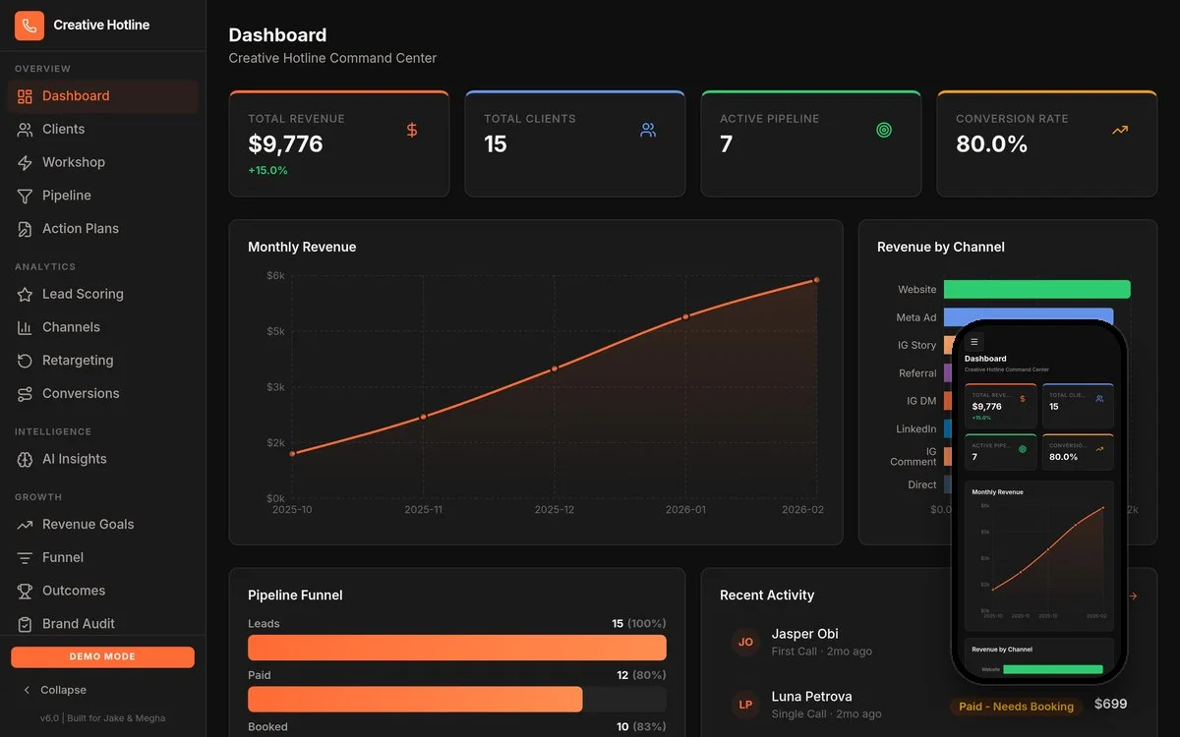Screen dimensions: 1180x737
Task: Click the Booked funnel label row
Action: coord(457,727)
